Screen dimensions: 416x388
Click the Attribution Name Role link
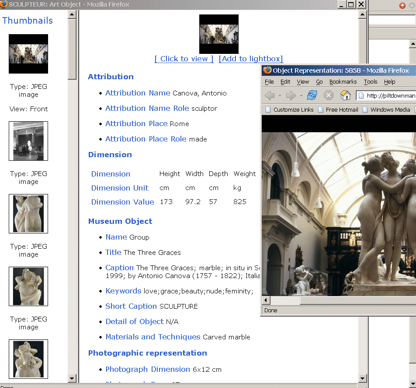[x=147, y=109]
